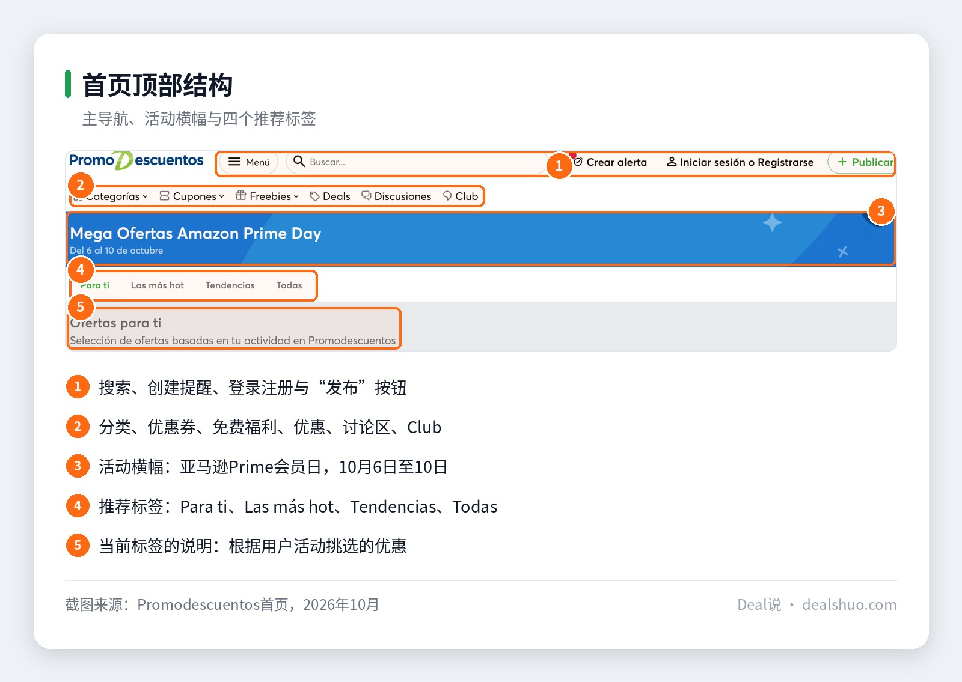This screenshot has width=962, height=682.
Task: Select the Para ti tab
Action: (x=95, y=285)
